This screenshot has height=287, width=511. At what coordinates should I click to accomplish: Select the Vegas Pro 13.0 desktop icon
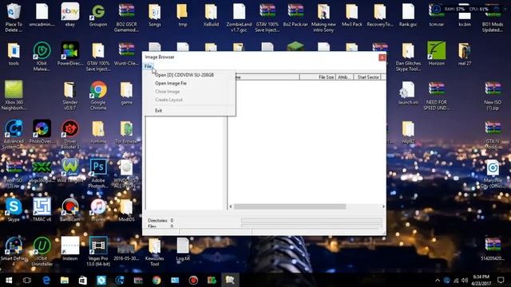coord(98,251)
